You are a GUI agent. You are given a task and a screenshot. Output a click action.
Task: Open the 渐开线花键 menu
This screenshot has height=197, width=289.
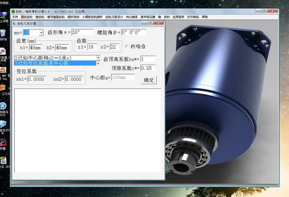click(x=148, y=17)
